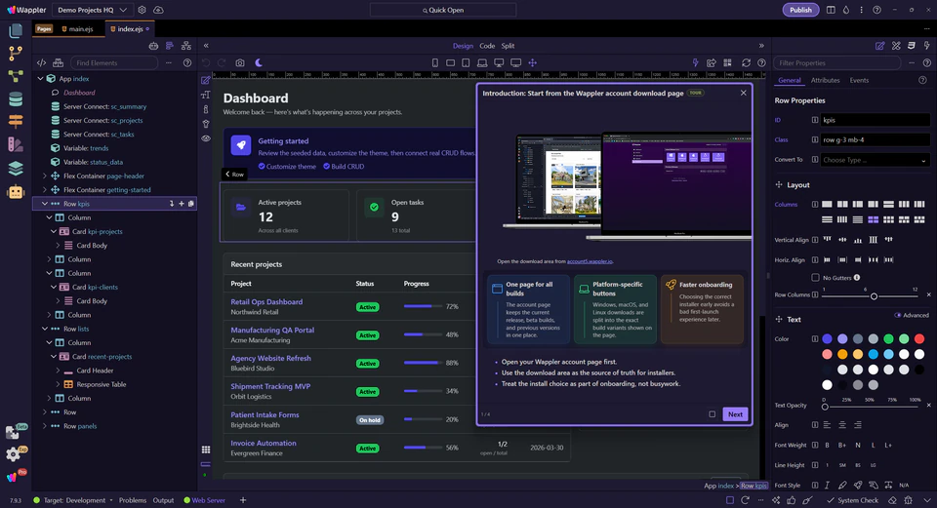Click the add plus icon on Row kpis
The image size is (937, 508).
[x=182, y=204]
